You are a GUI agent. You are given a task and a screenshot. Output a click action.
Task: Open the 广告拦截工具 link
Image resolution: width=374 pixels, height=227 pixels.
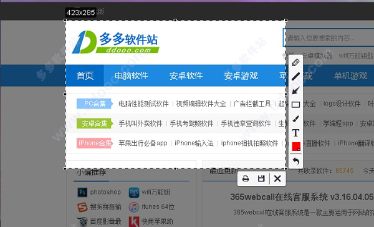[252, 104]
